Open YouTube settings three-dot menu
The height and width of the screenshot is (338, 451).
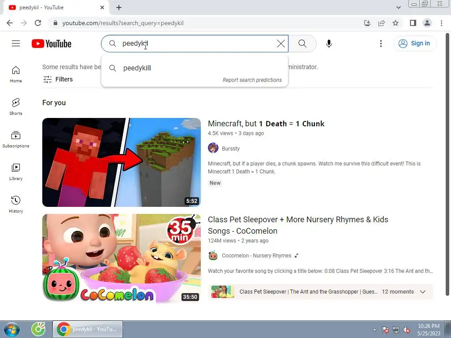click(381, 44)
